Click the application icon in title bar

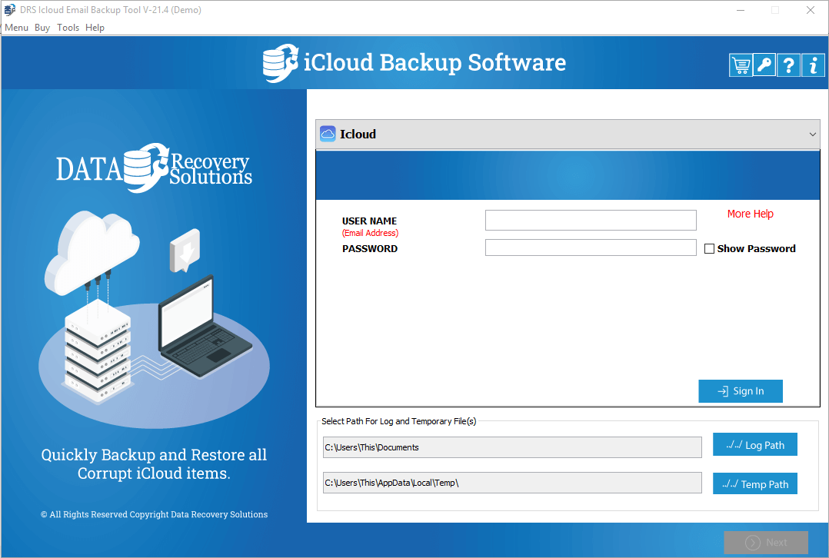[x=9, y=9]
